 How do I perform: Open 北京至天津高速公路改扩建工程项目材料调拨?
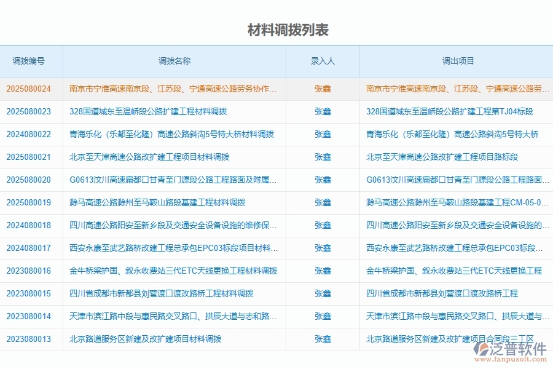[146, 157]
